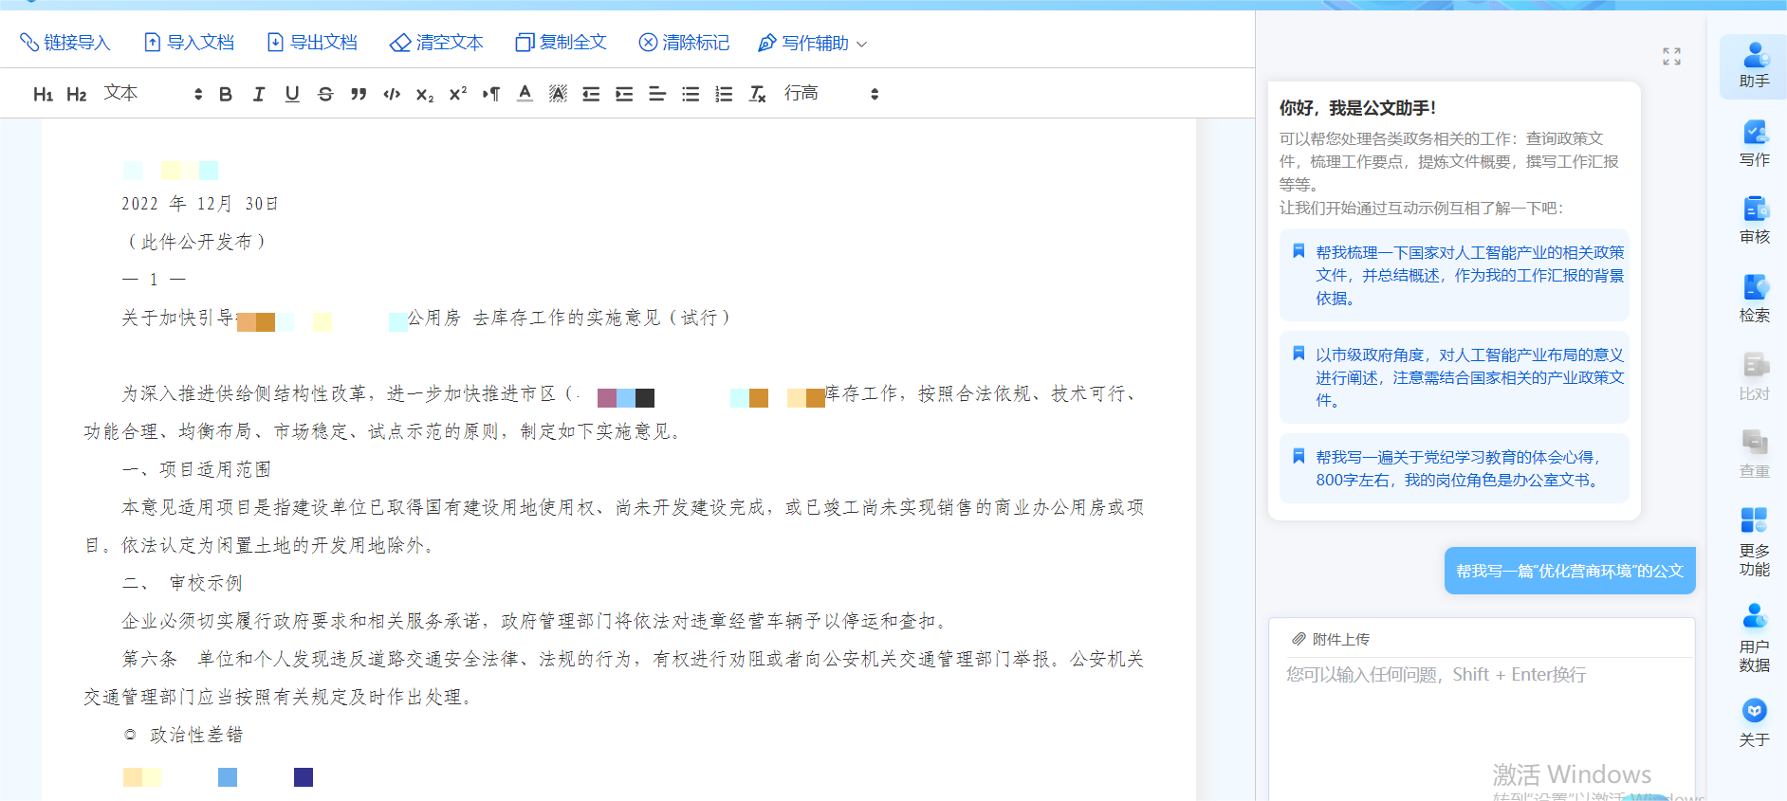This screenshot has width=1787, height=801.
Task: Apply superscript formatting
Action: pyautogui.click(x=458, y=94)
